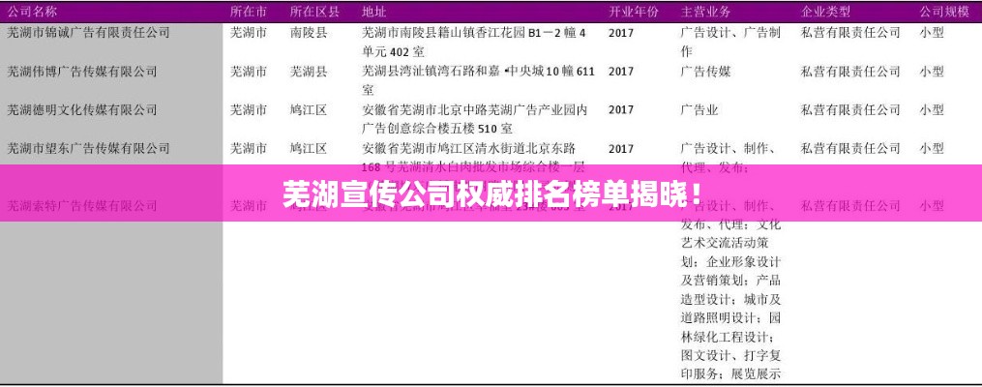Click 鸠江区 in the 芜湖德明文化传媒 row

(308, 109)
